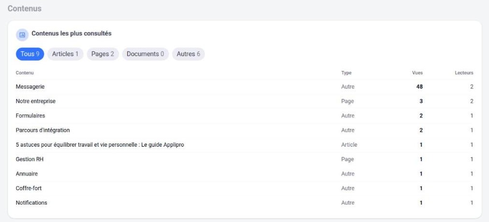Open the Parcours d'intégration entry

tap(244, 130)
